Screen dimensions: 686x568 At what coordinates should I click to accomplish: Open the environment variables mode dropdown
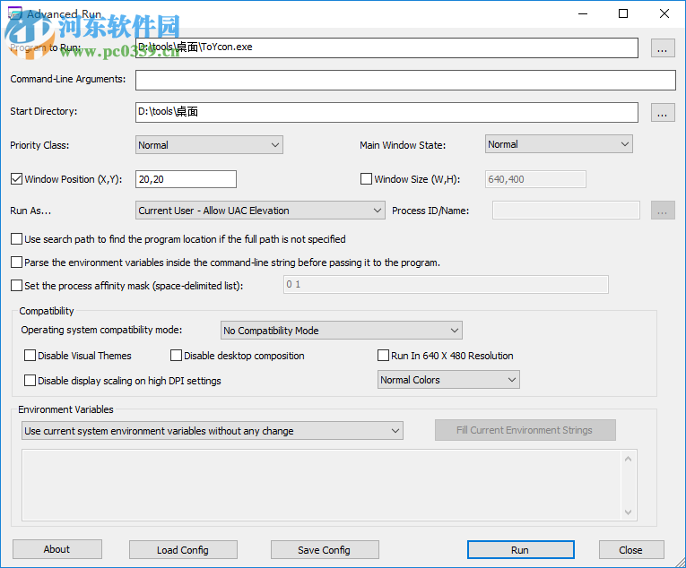coord(213,431)
